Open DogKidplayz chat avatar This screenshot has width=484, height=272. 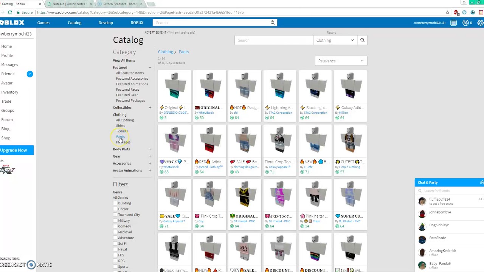pos(422,227)
